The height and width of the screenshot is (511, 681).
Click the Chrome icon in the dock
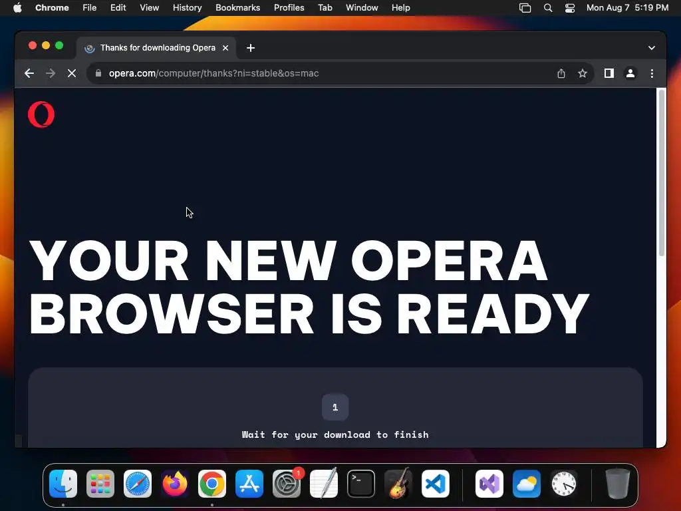212,484
